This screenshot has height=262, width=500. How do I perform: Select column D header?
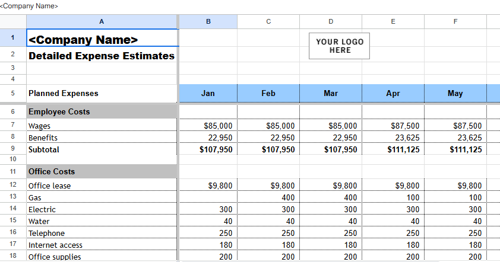331,22
